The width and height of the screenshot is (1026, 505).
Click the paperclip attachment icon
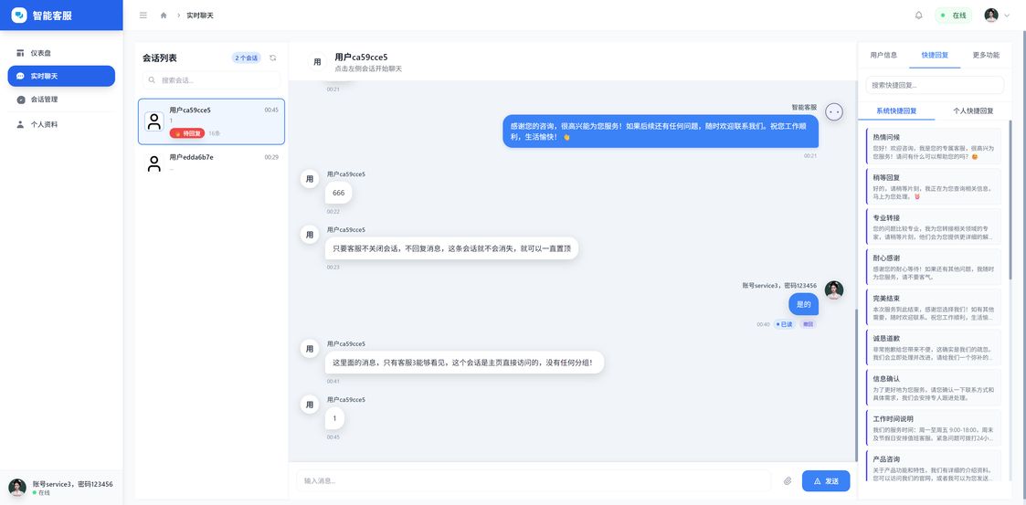(x=788, y=480)
